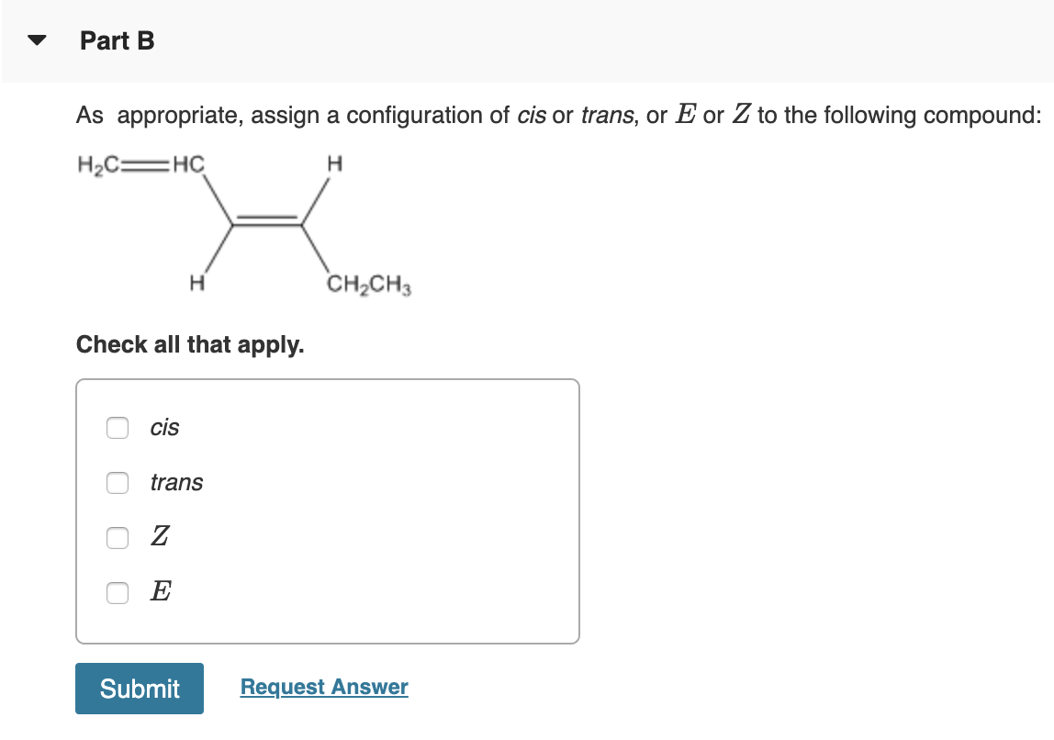
Task: Click the Check all that apply instruction
Action: (190, 344)
